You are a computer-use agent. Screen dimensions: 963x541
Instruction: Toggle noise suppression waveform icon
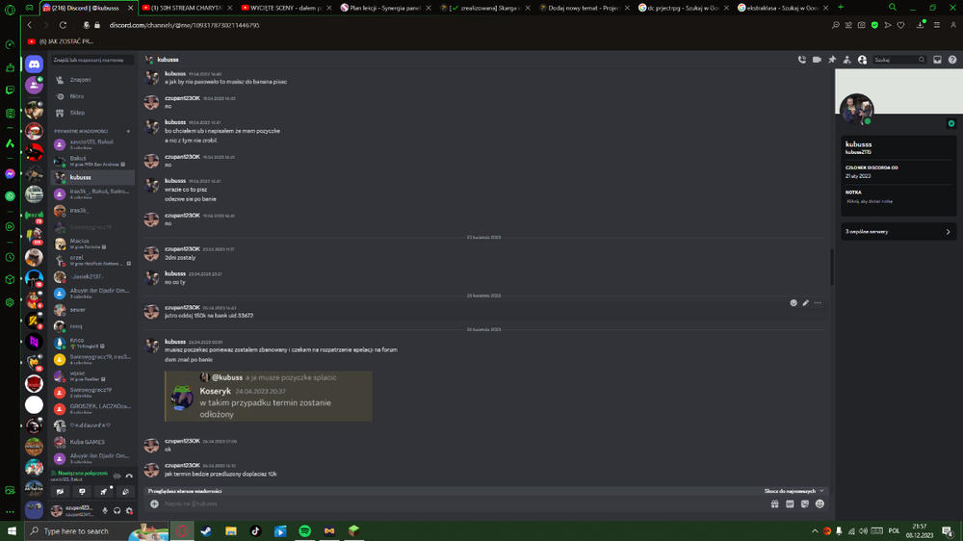tap(117, 477)
